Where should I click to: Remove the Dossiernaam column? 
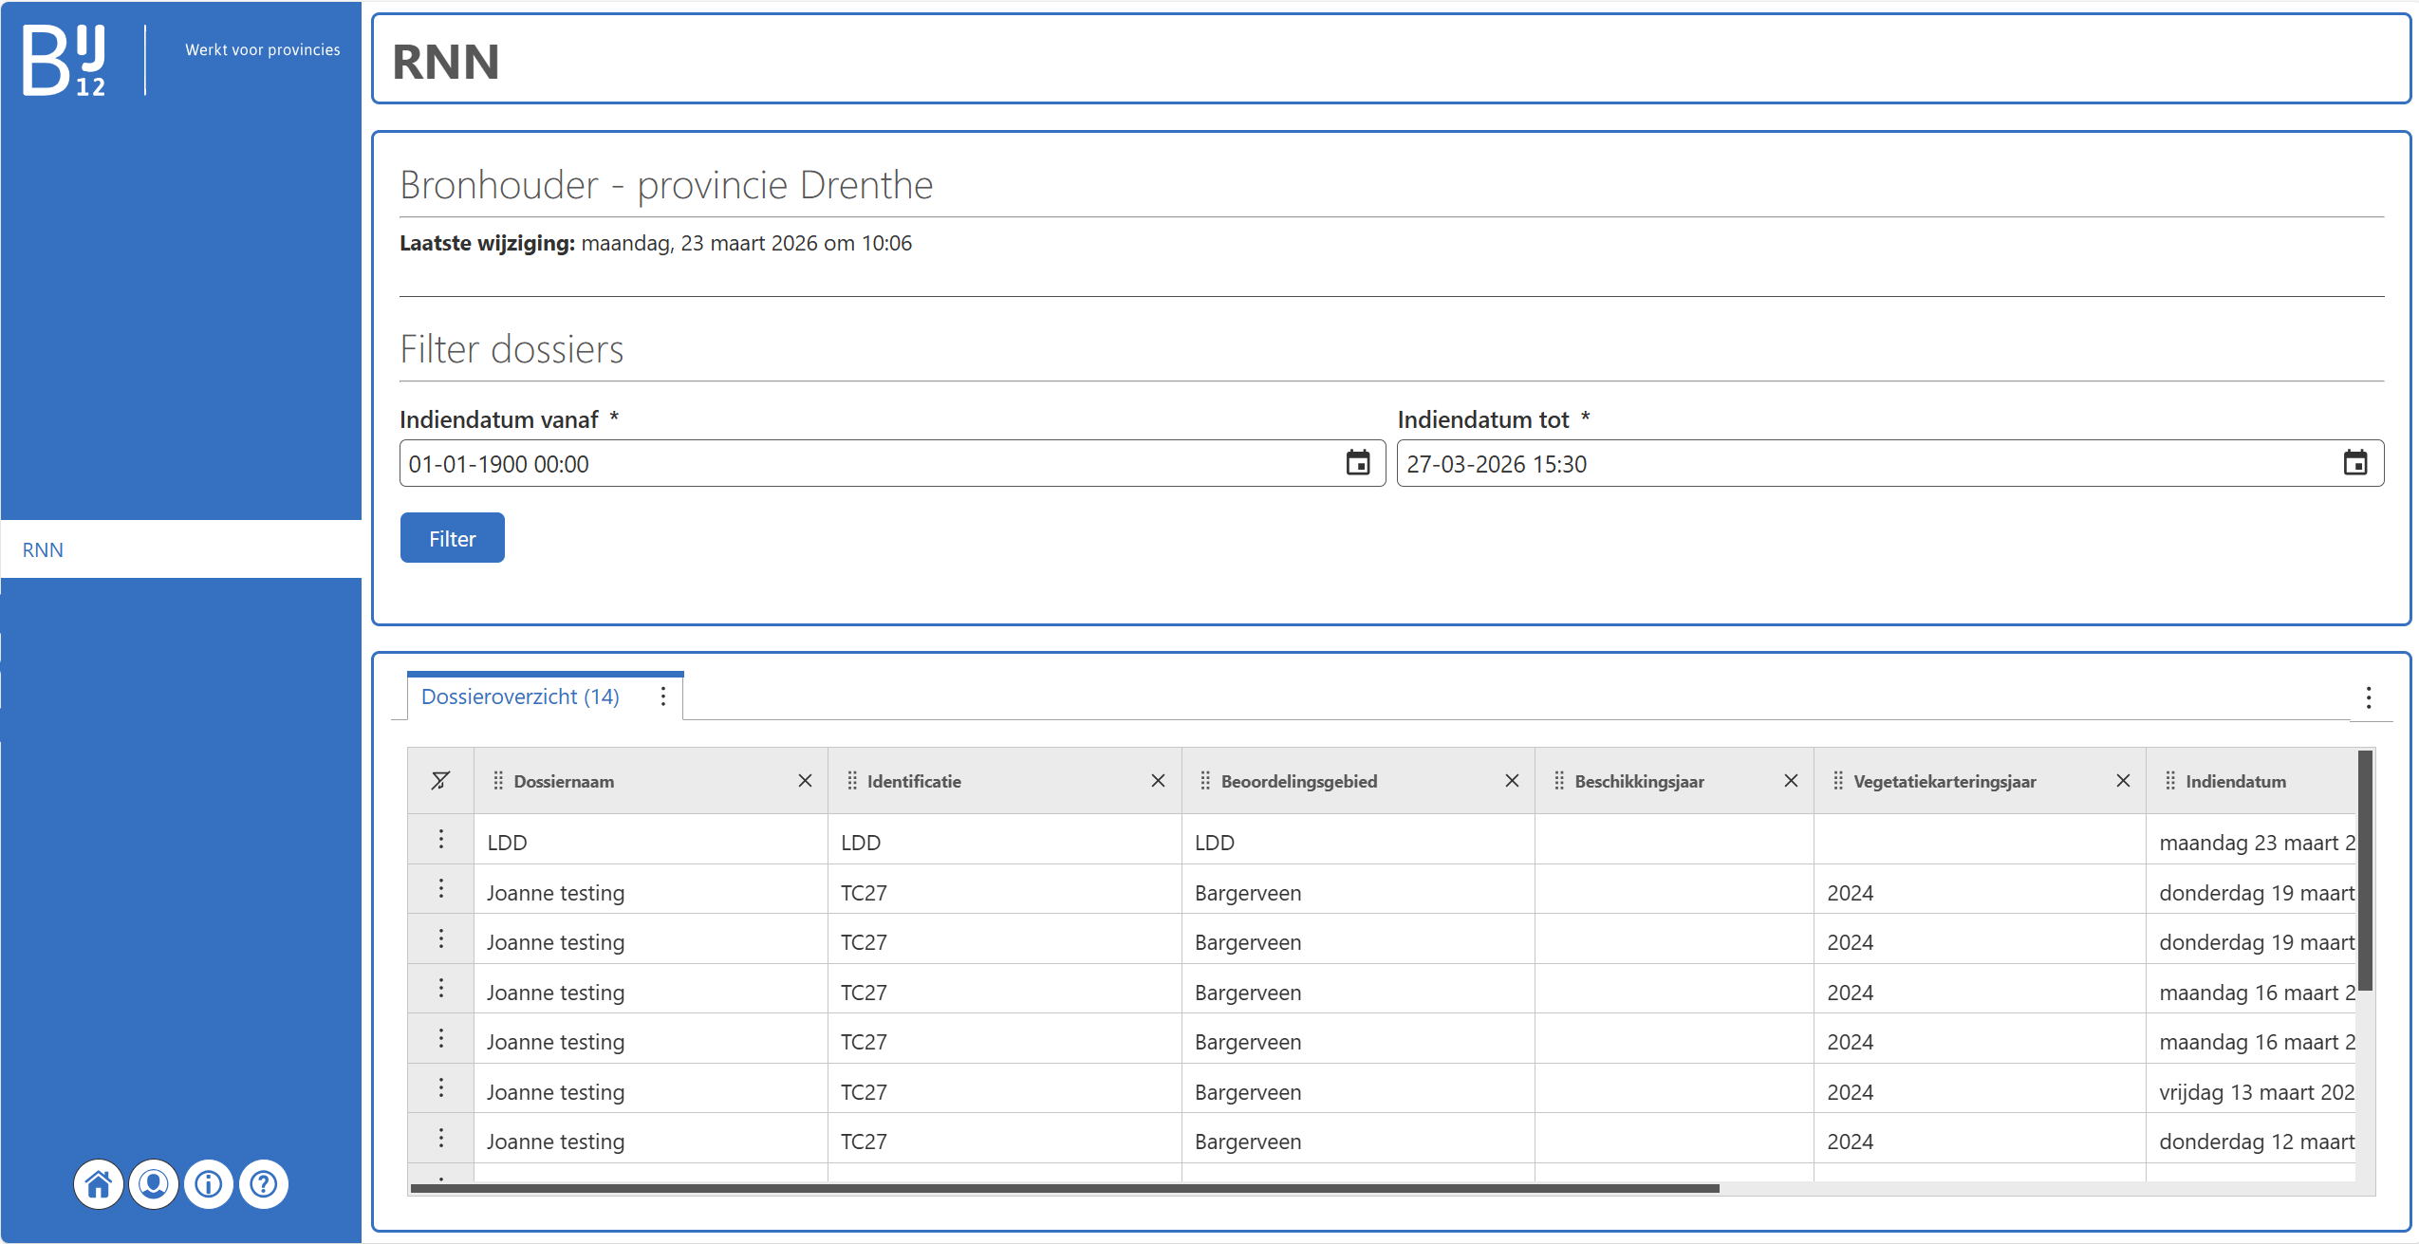click(x=805, y=781)
